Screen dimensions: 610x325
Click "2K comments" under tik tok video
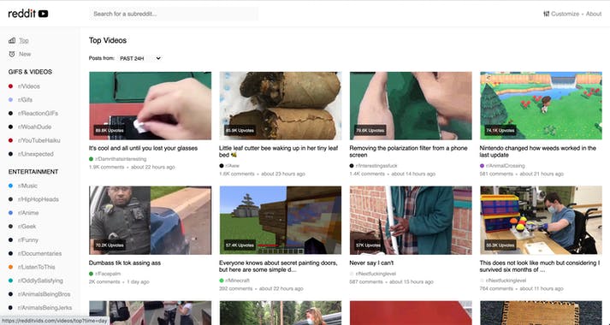(x=104, y=282)
